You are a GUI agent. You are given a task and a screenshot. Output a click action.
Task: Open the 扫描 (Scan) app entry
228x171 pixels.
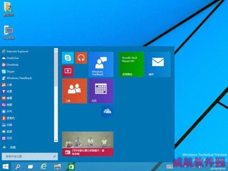click(7, 125)
